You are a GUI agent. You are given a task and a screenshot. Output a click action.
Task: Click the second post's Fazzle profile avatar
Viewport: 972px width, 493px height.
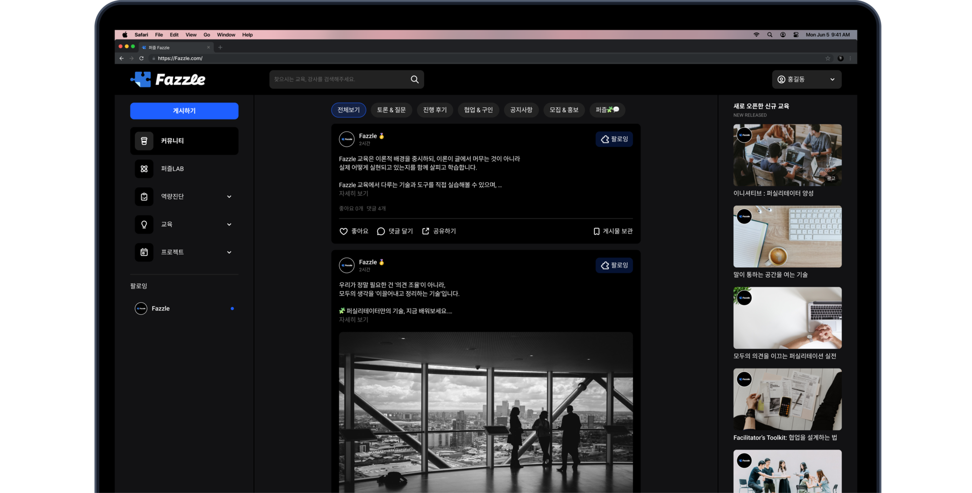pyautogui.click(x=347, y=265)
